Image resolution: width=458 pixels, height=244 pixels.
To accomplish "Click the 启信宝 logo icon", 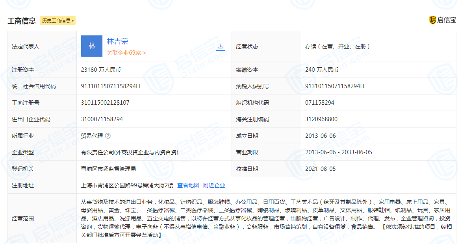I will (x=432, y=20).
